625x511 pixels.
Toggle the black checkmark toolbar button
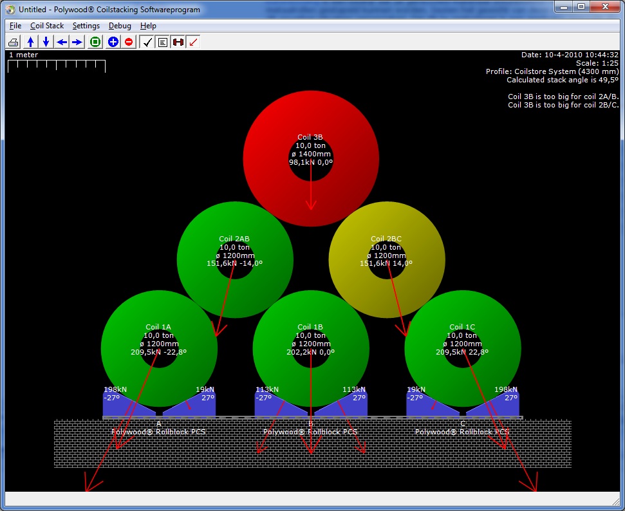point(147,42)
